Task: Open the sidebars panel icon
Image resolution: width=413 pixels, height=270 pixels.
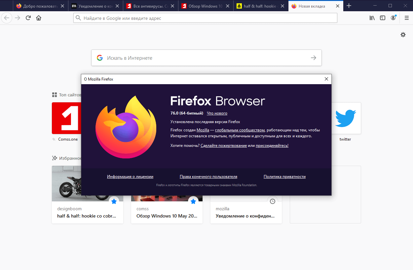Action: pos(383,18)
